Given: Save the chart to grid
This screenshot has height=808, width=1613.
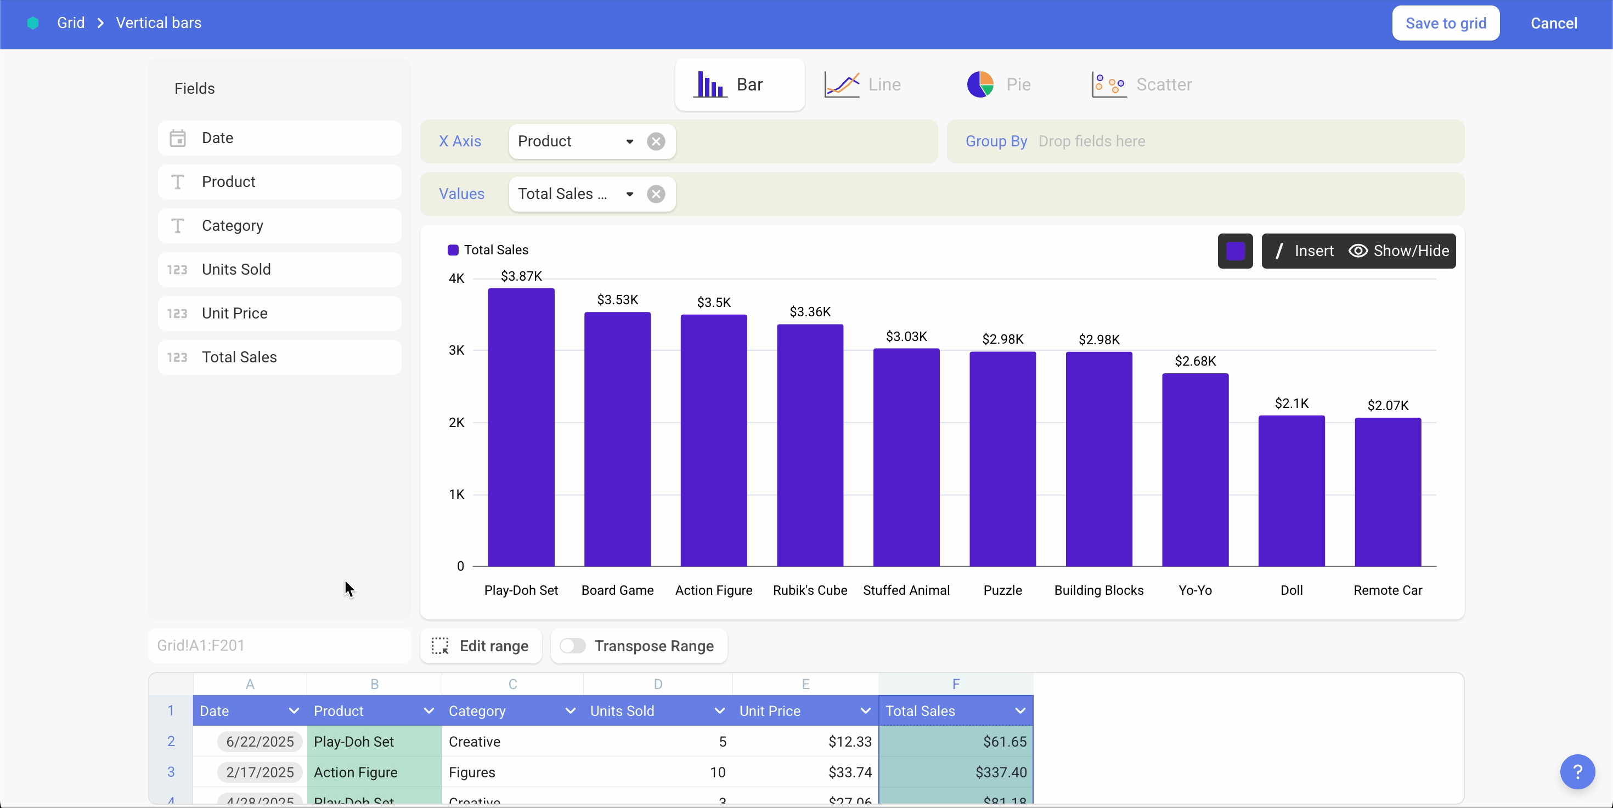Looking at the screenshot, I should pos(1446,23).
